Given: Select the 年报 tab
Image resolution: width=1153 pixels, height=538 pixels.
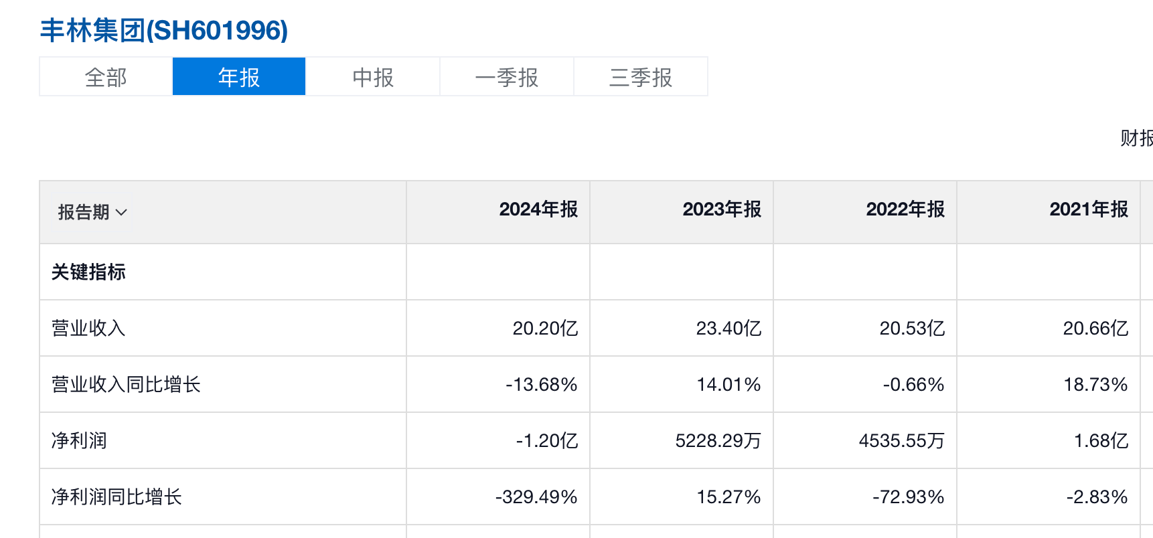Looking at the screenshot, I should pyautogui.click(x=239, y=77).
